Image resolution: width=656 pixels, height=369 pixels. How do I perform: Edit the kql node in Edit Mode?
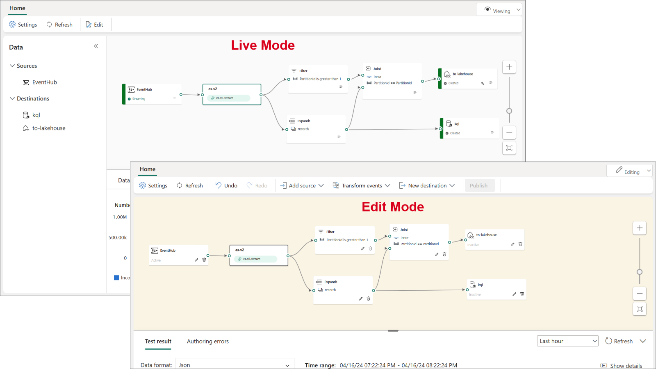[x=514, y=294]
